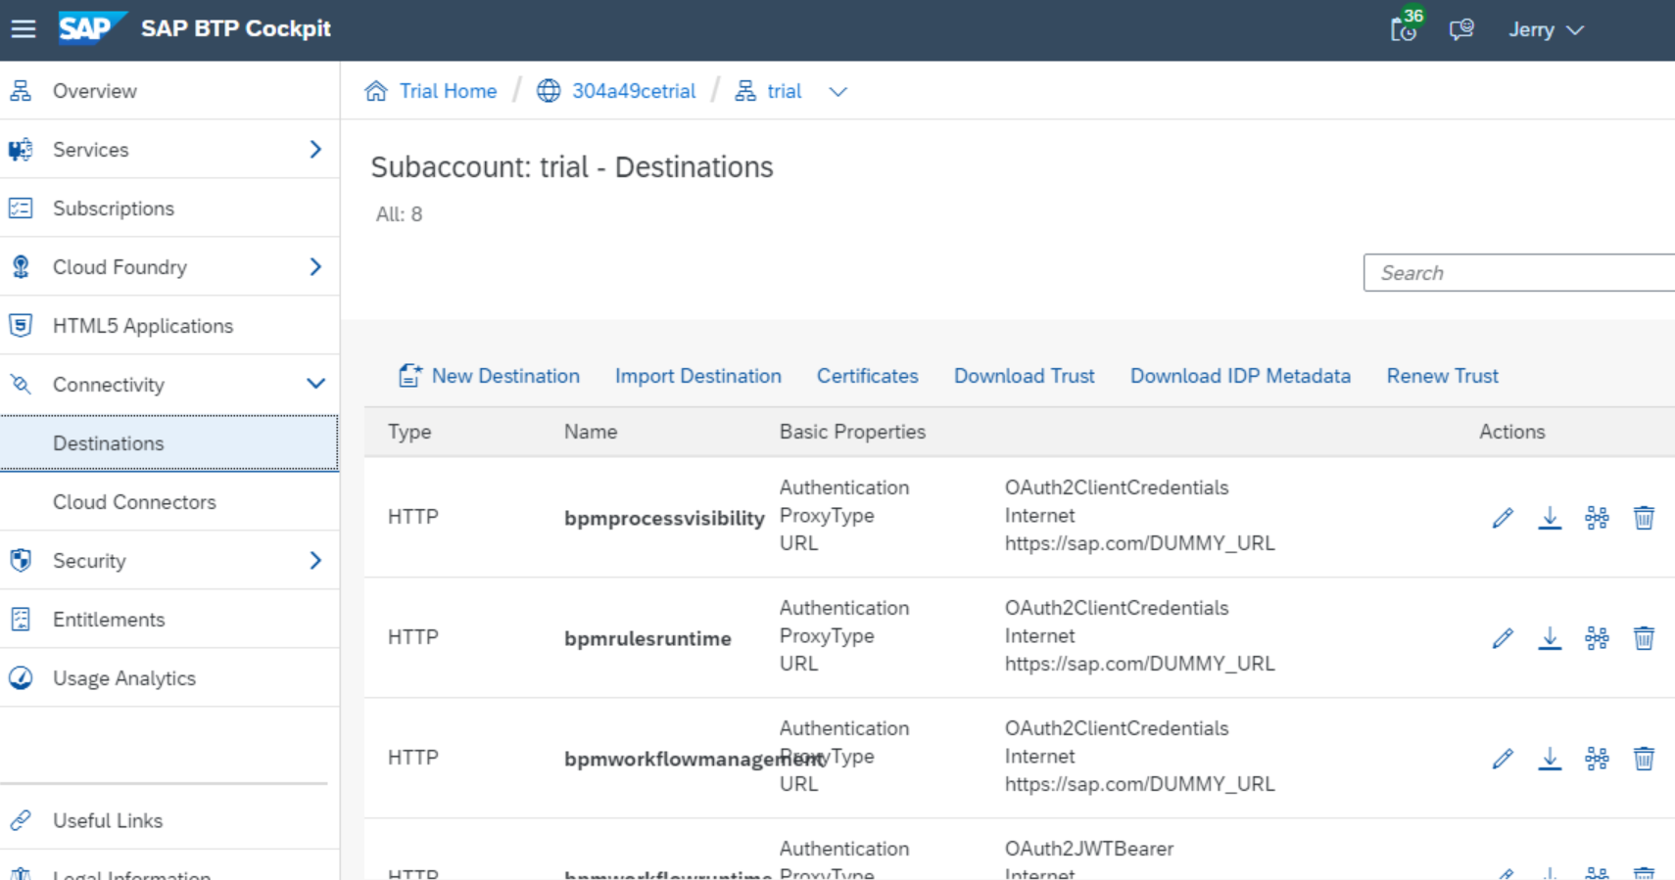Click the Entitlements icon
The height and width of the screenshot is (880, 1675).
click(x=21, y=619)
